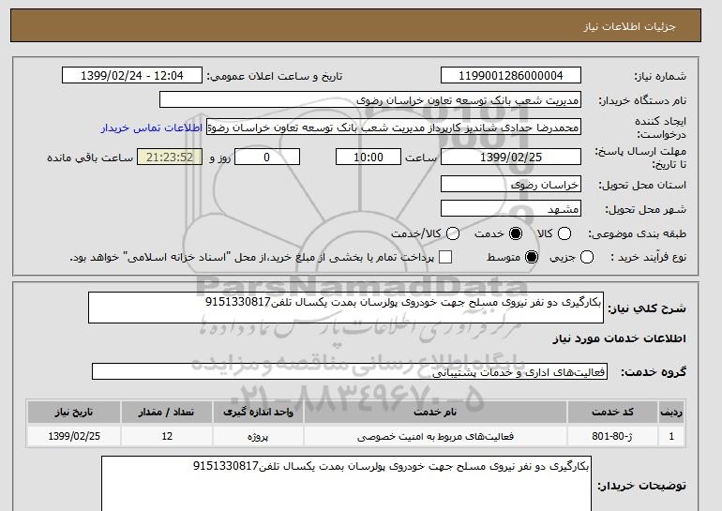The image size is (722, 511).
Task: Click need number field 1199001286000004
Action: pyautogui.click(x=511, y=76)
